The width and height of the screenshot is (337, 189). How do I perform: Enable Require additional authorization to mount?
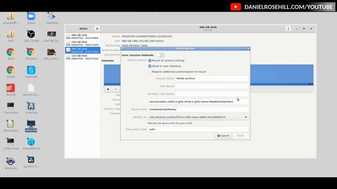150,72
